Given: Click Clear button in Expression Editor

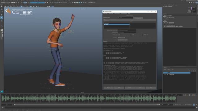Looking at the screenshot, I should [x=140, y=88].
